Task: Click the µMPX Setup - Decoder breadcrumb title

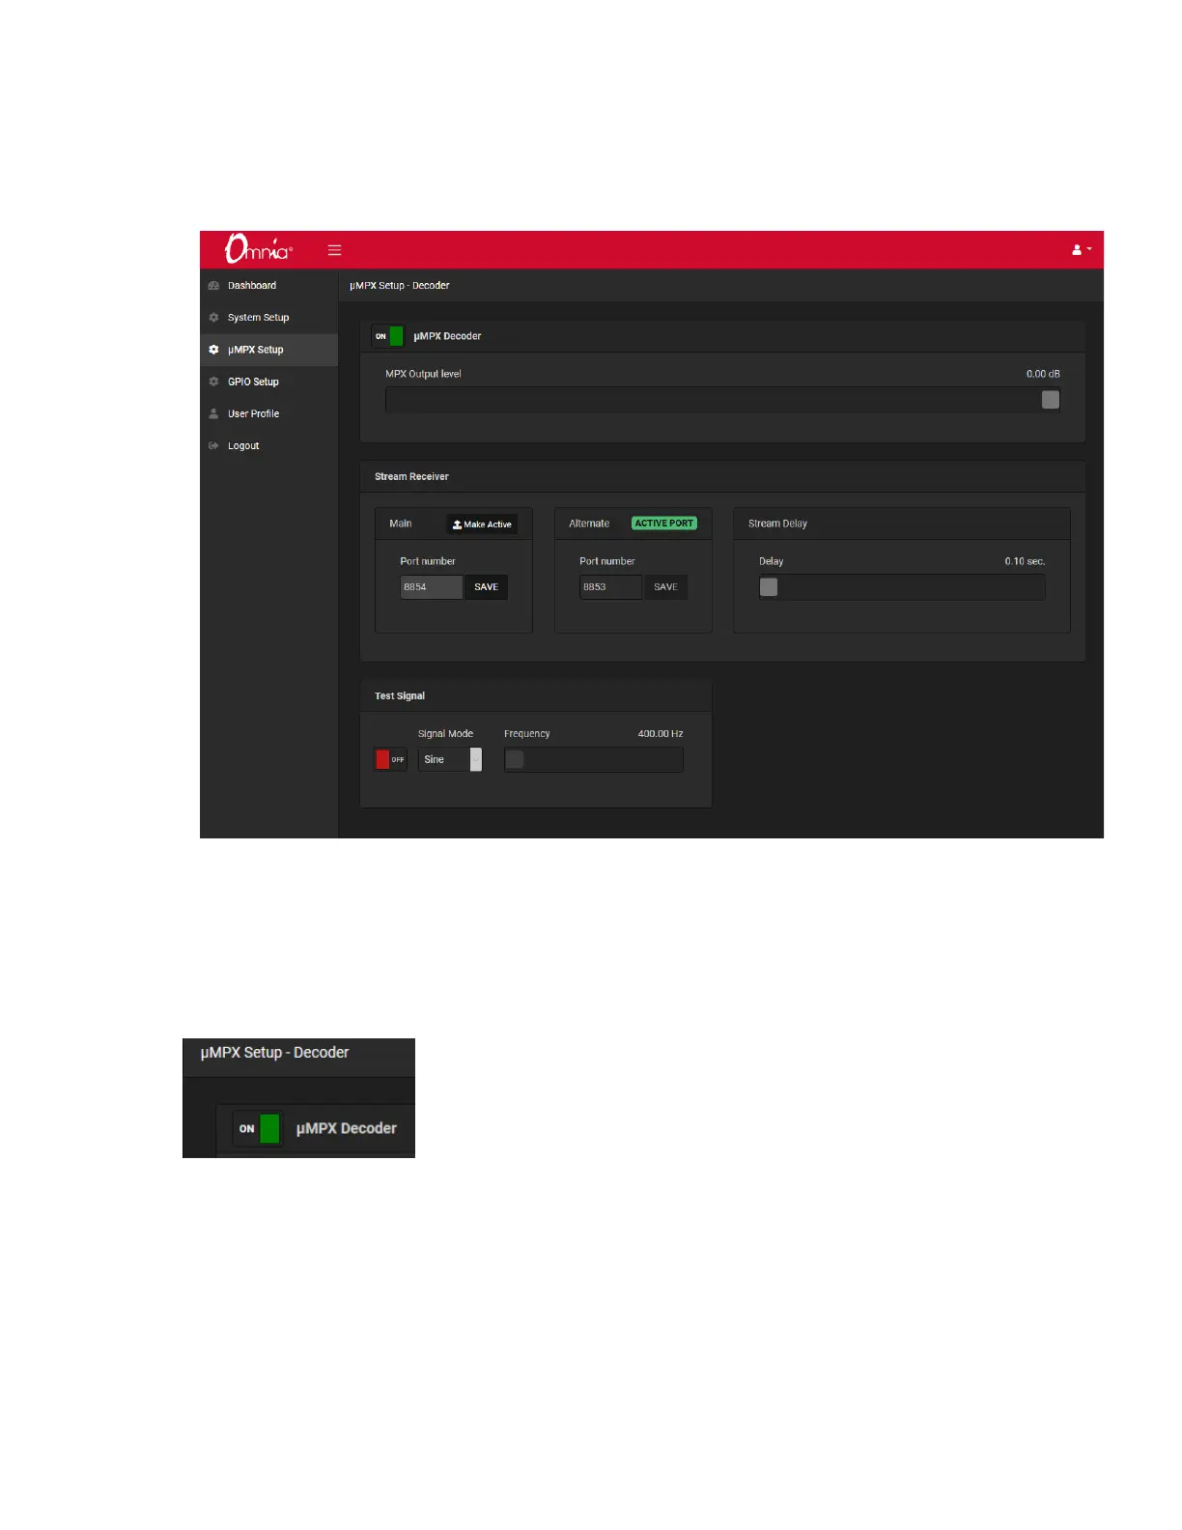Action: (x=400, y=286)
